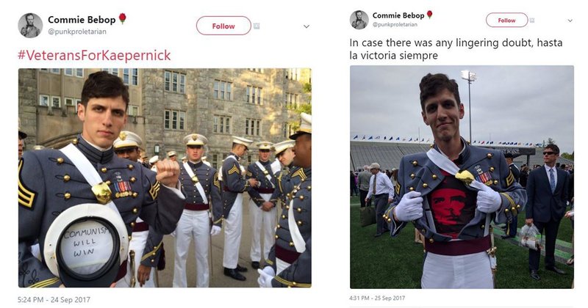Click small icon beside left Follow button
588x308 pixels.
coord(257,26)
